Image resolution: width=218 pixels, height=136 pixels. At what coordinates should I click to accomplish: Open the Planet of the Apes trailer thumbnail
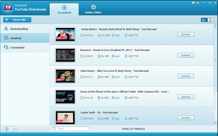[65, 97]
